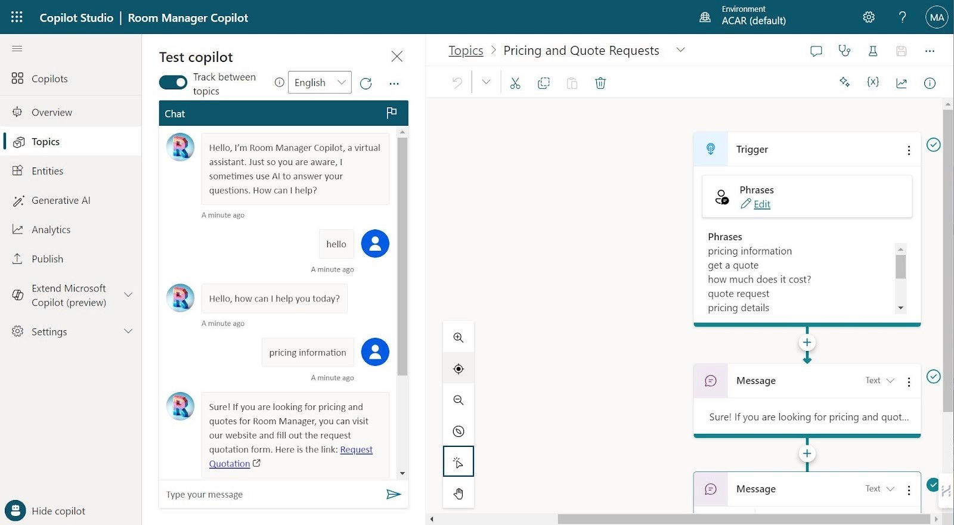Screen dimensions: 954x525
Task: Open the MA account avatar
Action: click(937, 17)
